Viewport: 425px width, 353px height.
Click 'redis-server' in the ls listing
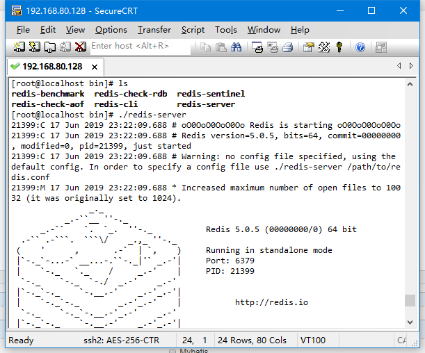pos(206,104)
